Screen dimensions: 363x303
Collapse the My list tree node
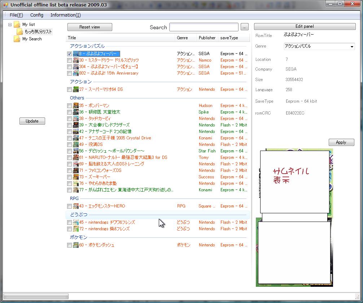click(x=9, y=24)
